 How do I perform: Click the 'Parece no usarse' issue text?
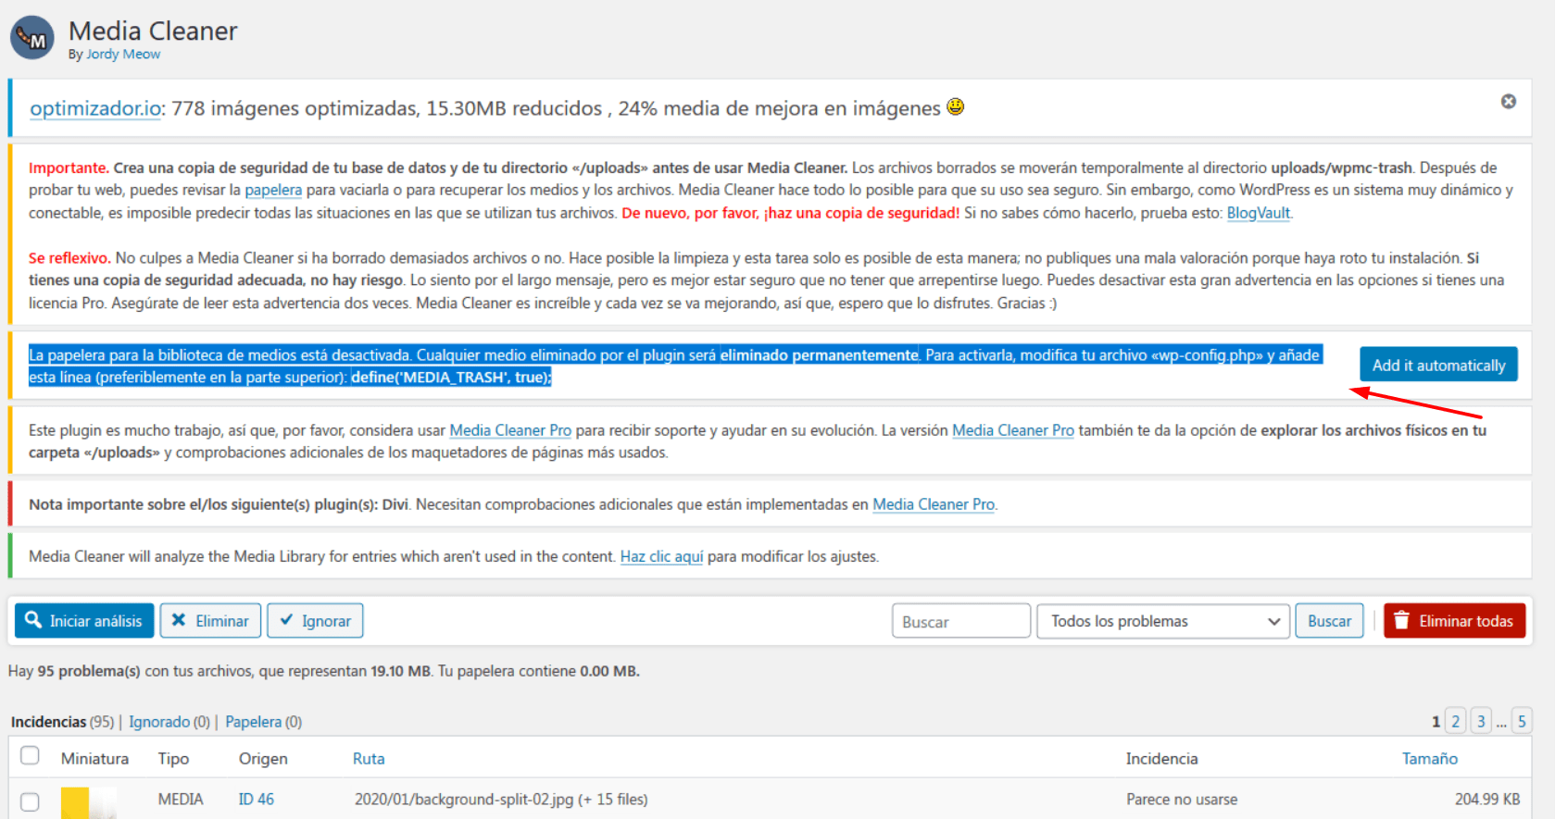[x=1182, y=800]
